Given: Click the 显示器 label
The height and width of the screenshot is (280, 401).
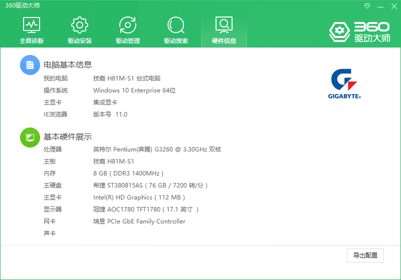Looking at the screenshot, I should pos(53,209).
